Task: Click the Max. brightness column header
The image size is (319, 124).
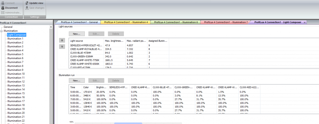Action: point(115,41)
